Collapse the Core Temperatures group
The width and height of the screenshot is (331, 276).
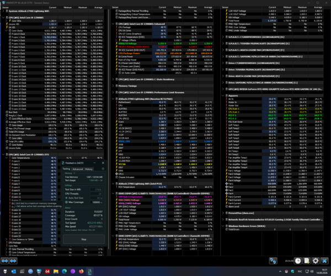click(x=6, y=158)
